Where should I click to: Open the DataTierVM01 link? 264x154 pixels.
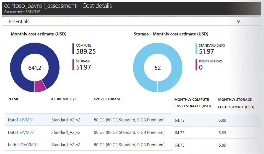click(x=21, y=120)
